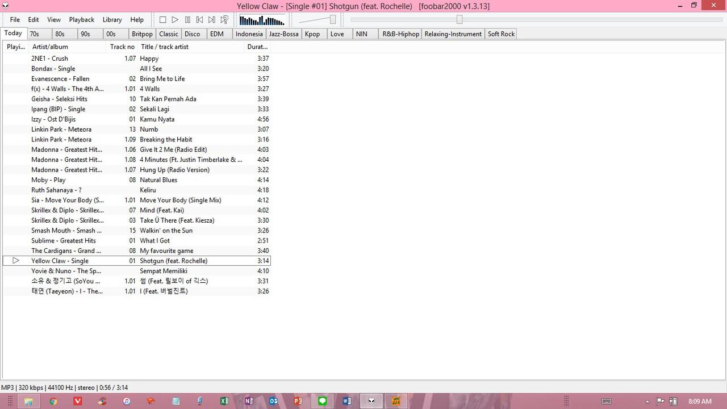Switch to the Kpop playlist tab
Screen dimensions: 727x409
click(x=312, y=34)
